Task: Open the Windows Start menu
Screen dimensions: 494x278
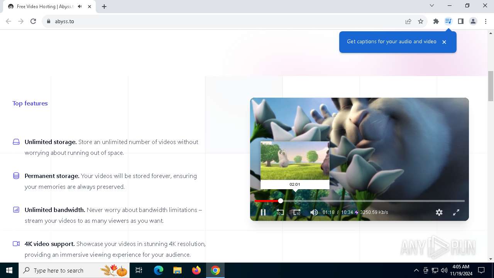Action: click(x=9, y=270)
